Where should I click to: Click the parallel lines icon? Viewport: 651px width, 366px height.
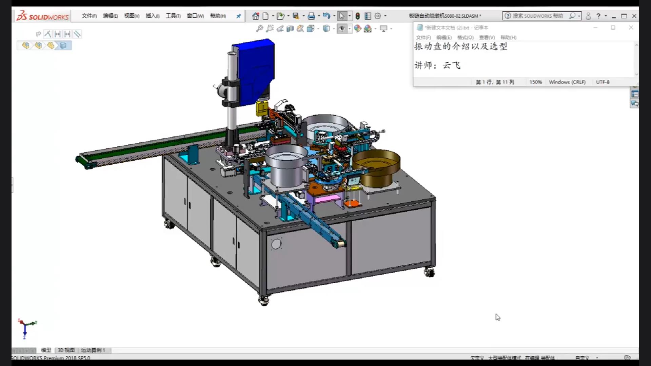pyautogui.click(x=77, y=34)
